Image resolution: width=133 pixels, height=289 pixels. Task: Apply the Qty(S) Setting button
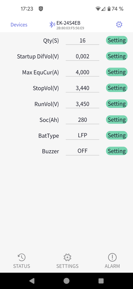point(117,40)
